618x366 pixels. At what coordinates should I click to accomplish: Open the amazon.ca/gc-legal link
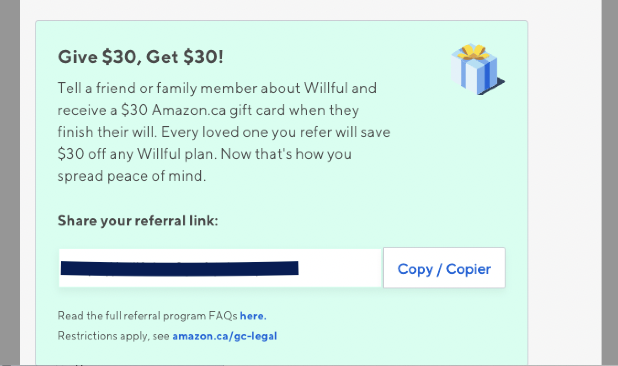(x=224, y=336)
